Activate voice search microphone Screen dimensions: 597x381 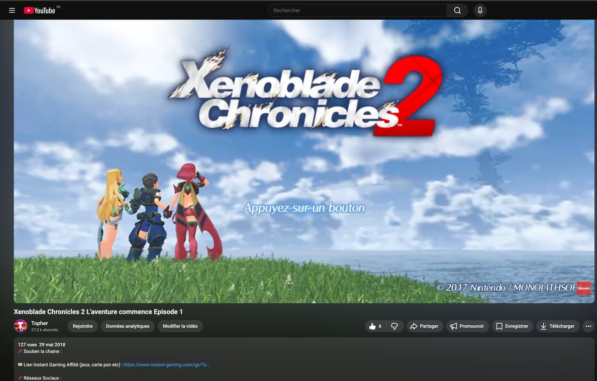[x=480, y=10]
